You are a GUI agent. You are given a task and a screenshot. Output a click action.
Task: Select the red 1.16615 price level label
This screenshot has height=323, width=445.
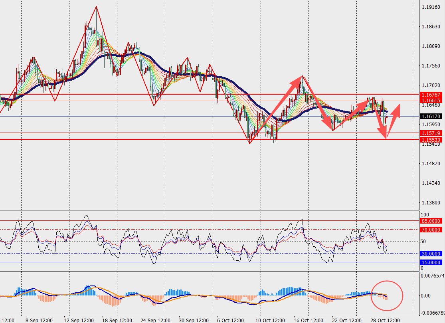[431, 100]
